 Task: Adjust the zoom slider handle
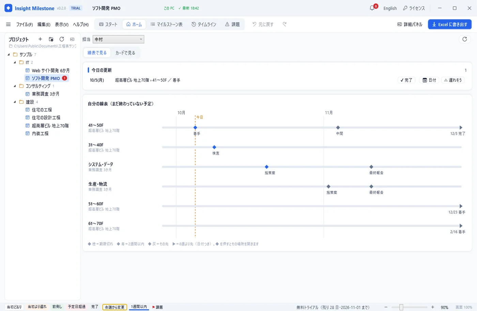coord(401,307)
